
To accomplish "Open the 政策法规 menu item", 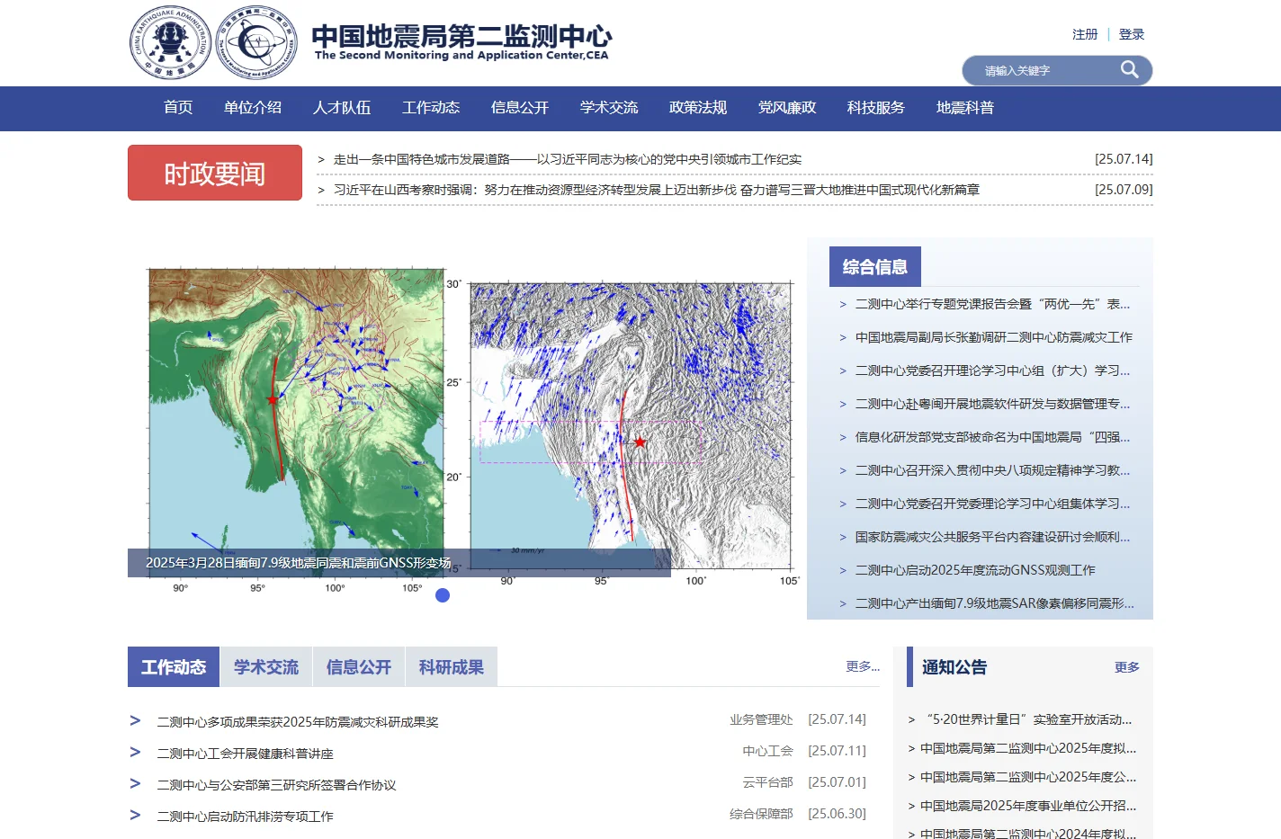I will tap(698, 108).
